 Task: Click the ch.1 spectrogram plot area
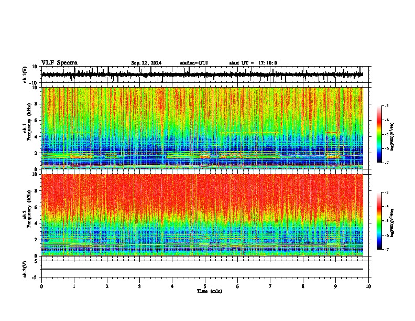[x=202, y=128]
